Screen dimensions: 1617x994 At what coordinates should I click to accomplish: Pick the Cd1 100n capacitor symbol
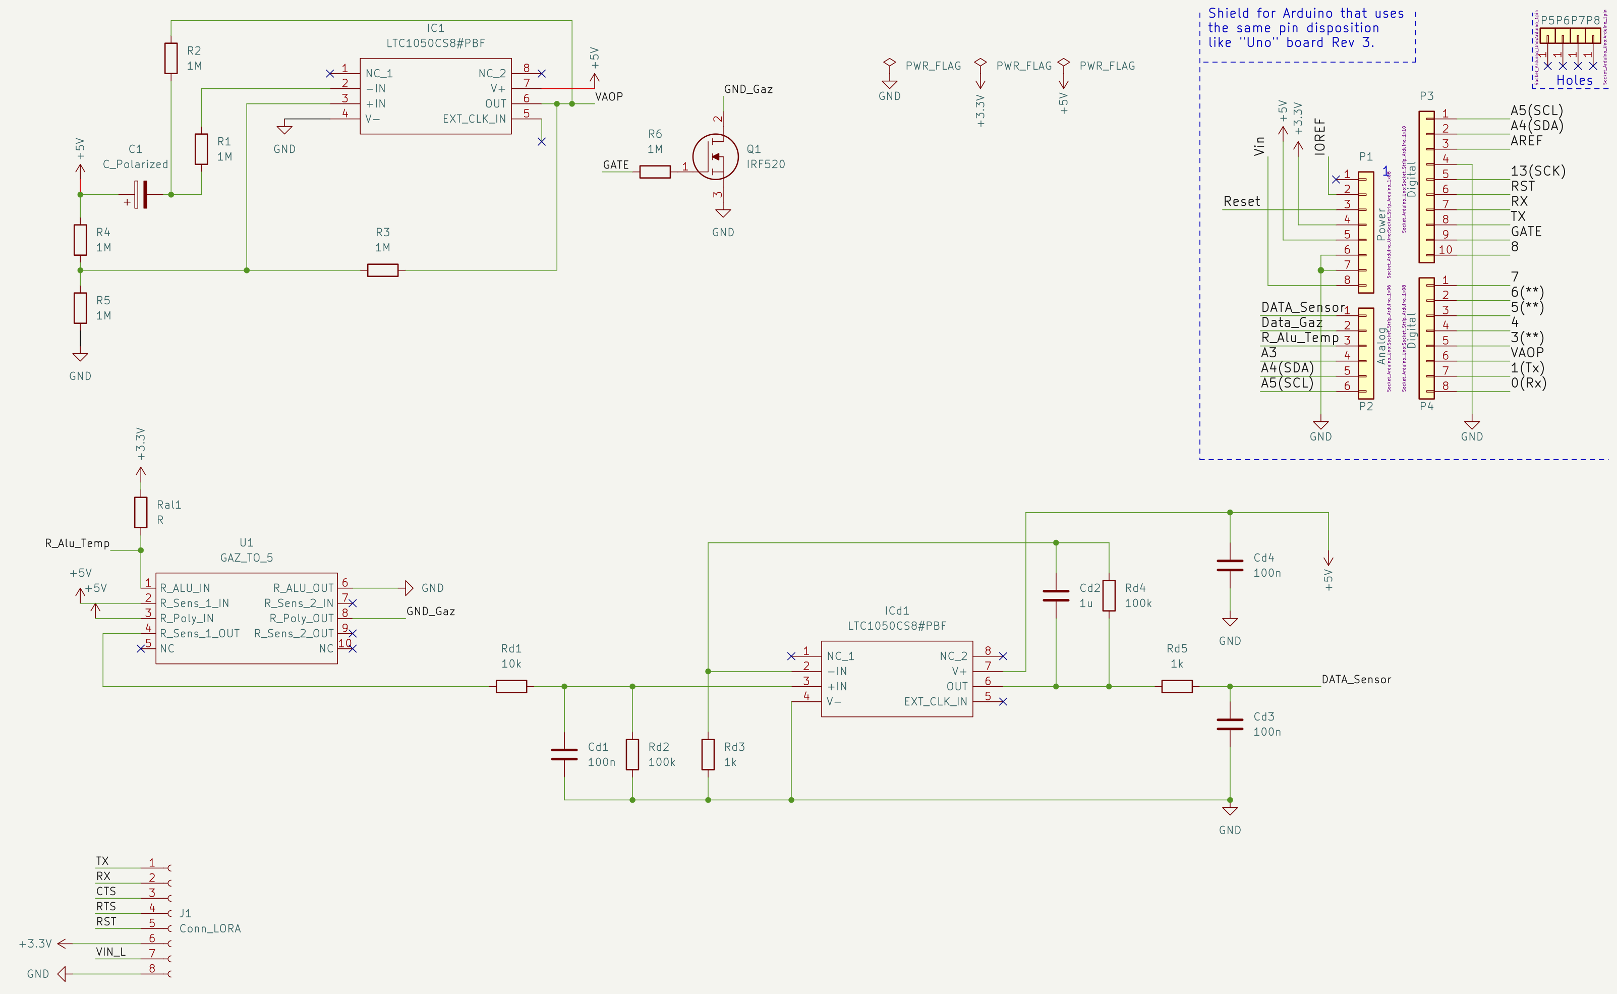564,754
